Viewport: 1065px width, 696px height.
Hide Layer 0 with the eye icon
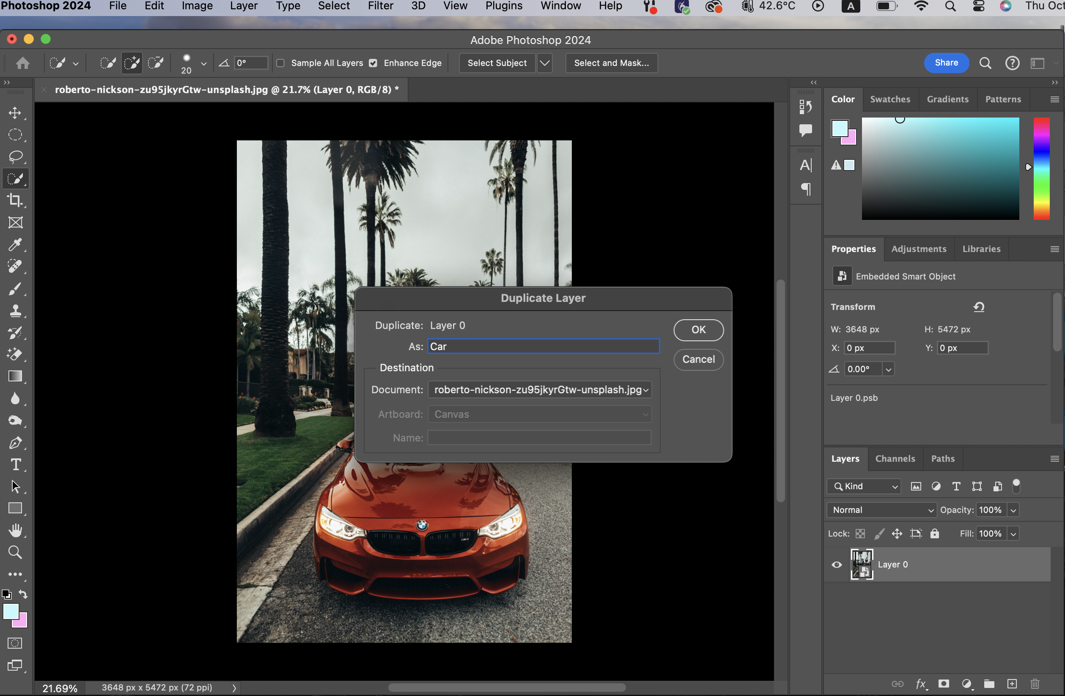[836, 564]
